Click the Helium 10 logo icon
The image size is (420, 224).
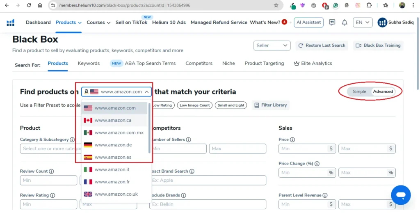10,23
